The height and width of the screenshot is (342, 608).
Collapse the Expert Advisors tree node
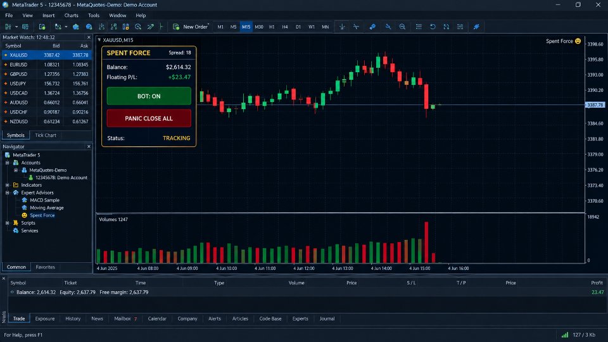click(8, 193)
